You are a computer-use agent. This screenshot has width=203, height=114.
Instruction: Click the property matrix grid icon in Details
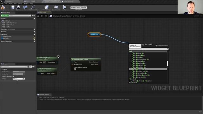(x=30, y=66)
